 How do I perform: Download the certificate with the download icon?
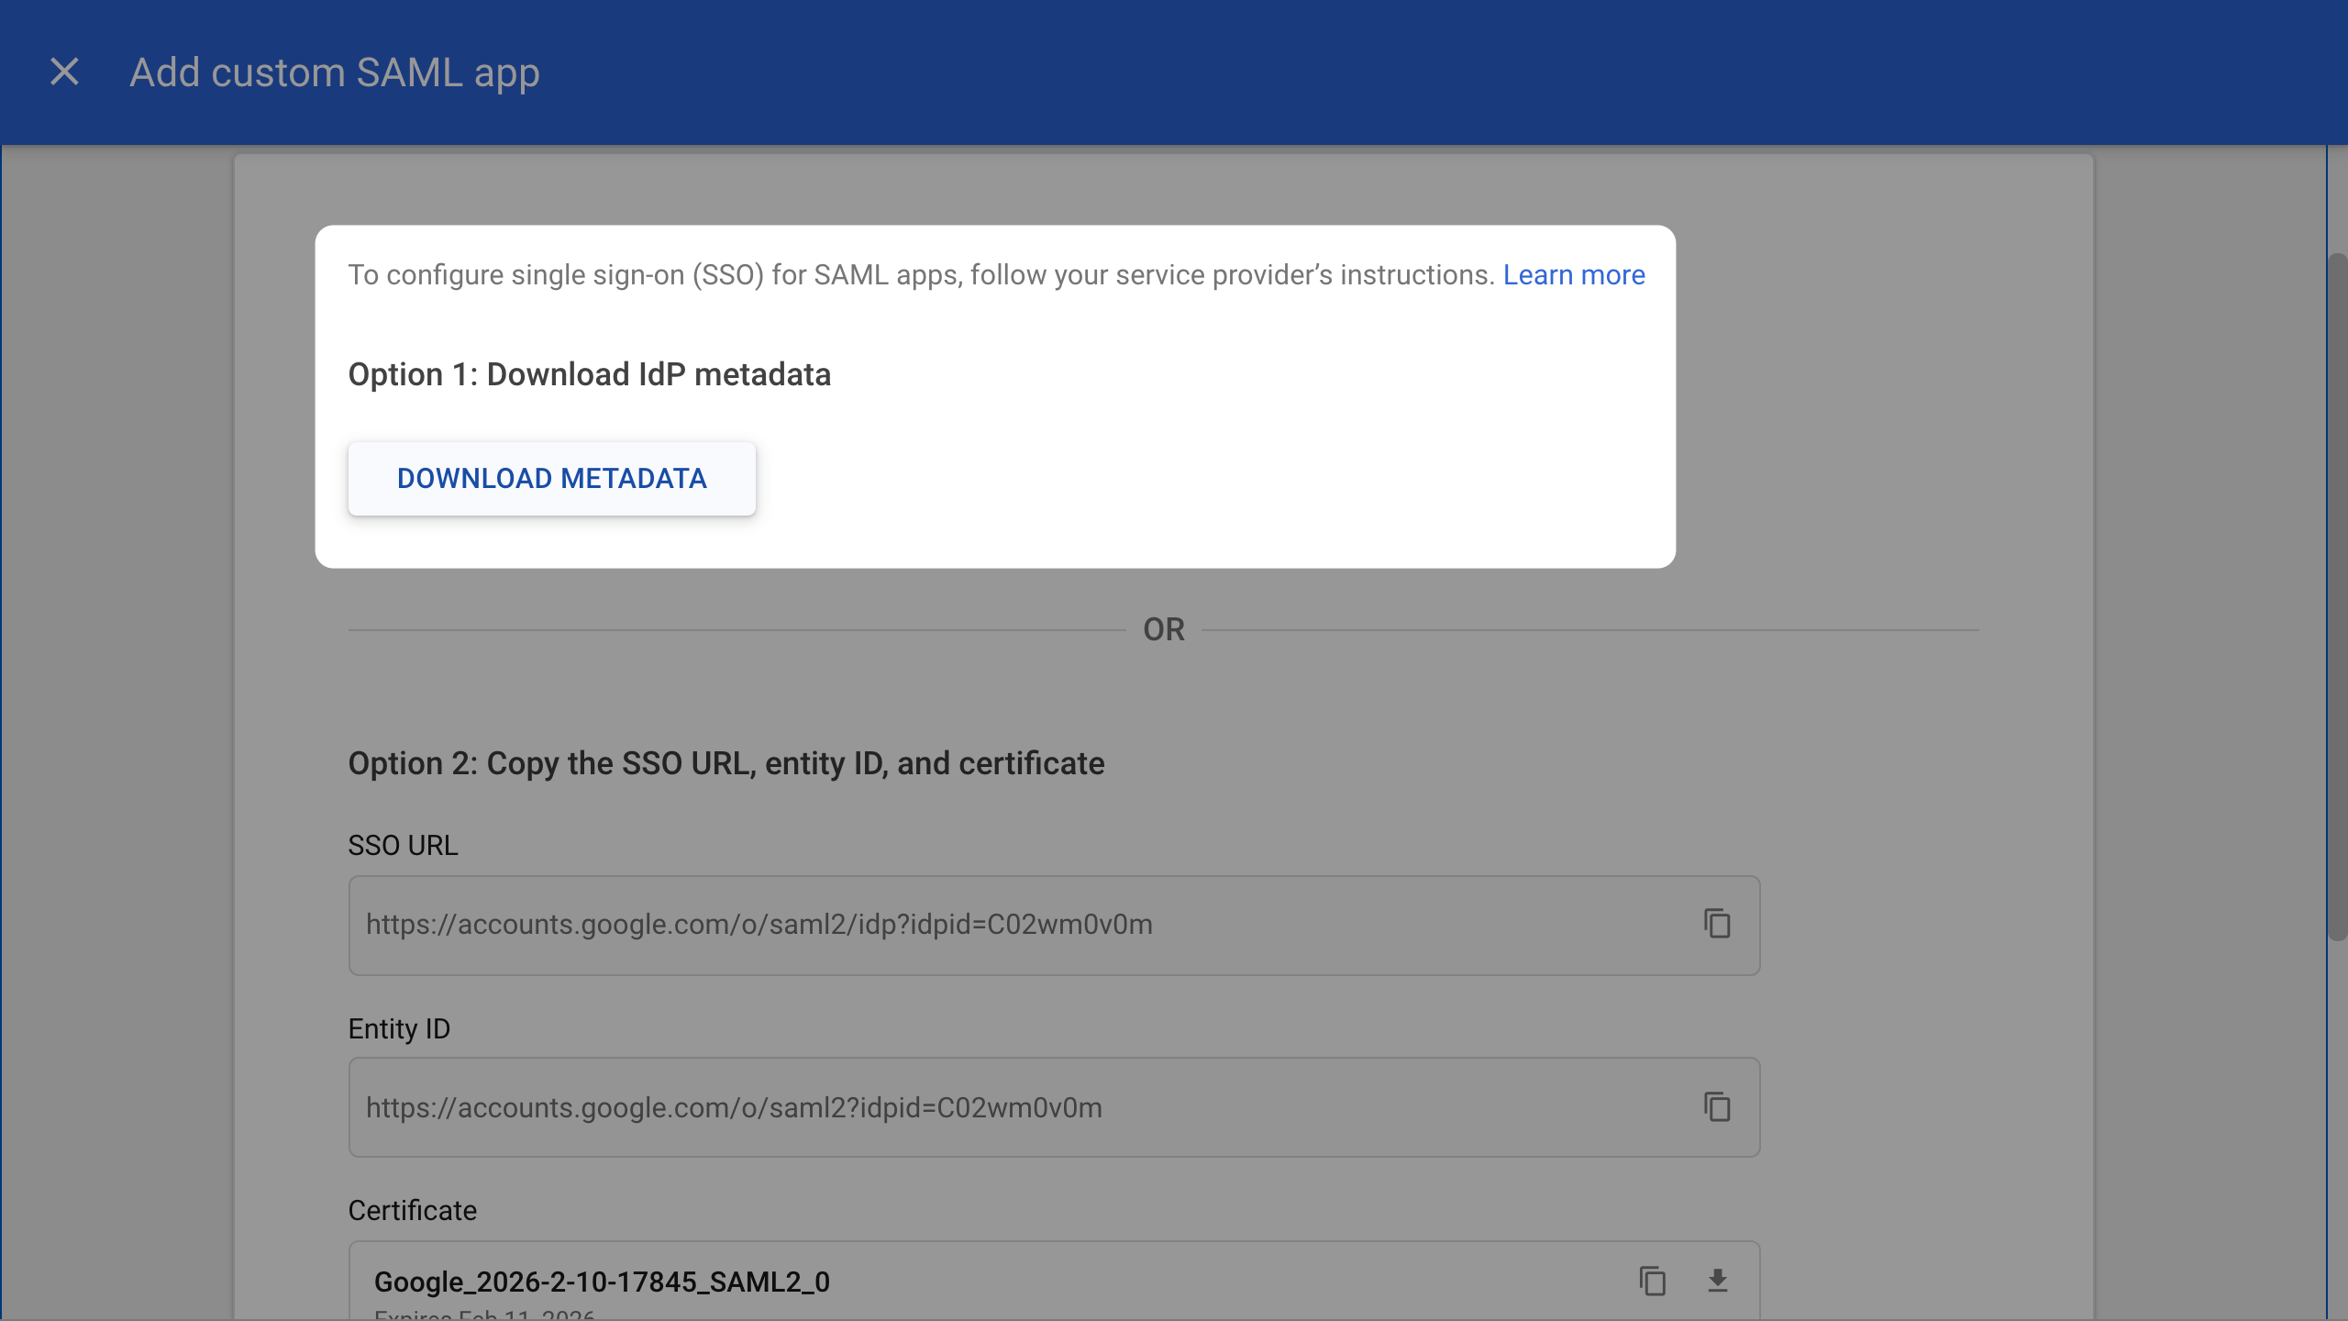tap(1717, 1281)
